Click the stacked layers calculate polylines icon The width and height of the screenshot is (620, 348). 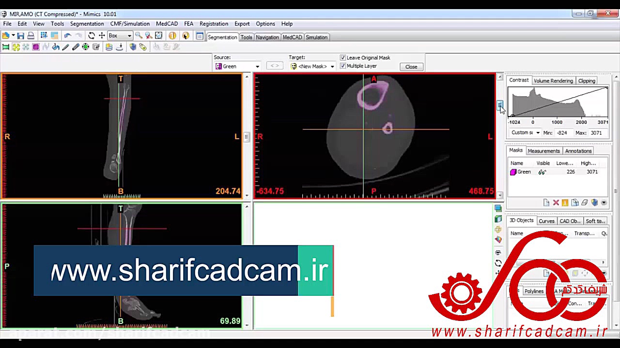[109, 47]
